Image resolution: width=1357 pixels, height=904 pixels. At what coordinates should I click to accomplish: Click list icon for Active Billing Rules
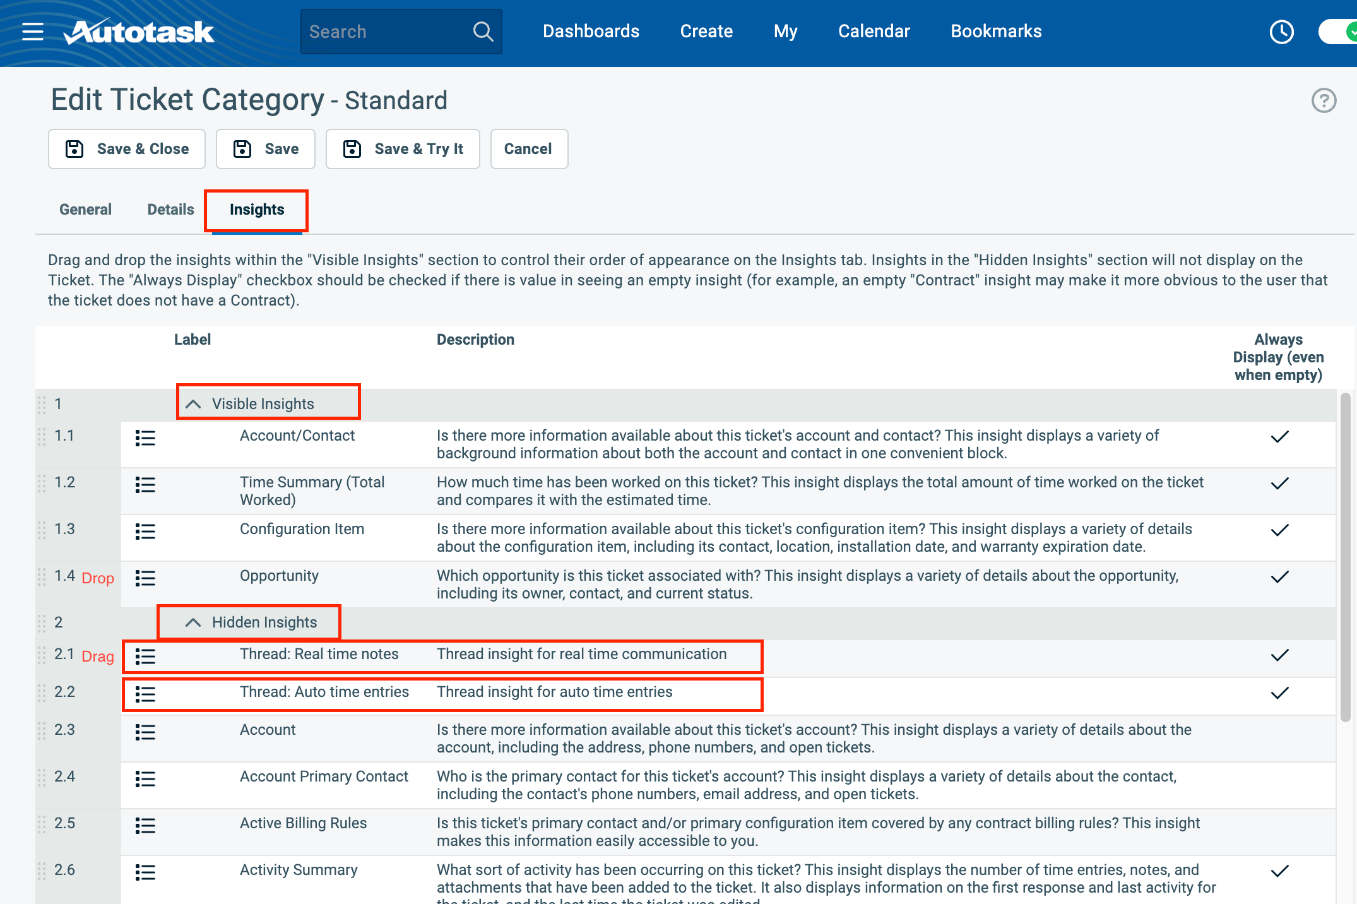(x=145, y=826)
